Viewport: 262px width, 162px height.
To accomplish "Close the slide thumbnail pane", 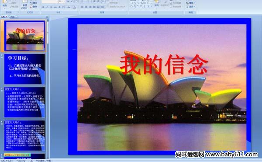I will [47, 17].
